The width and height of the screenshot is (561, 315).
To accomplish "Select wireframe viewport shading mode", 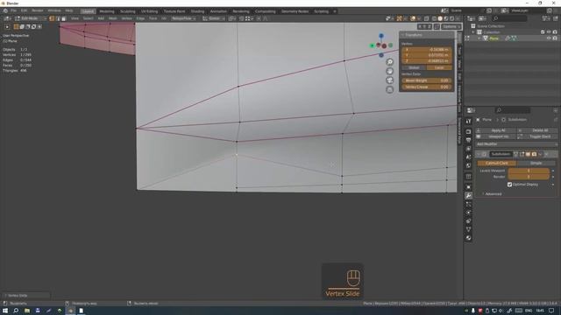I will click(434, 18).
